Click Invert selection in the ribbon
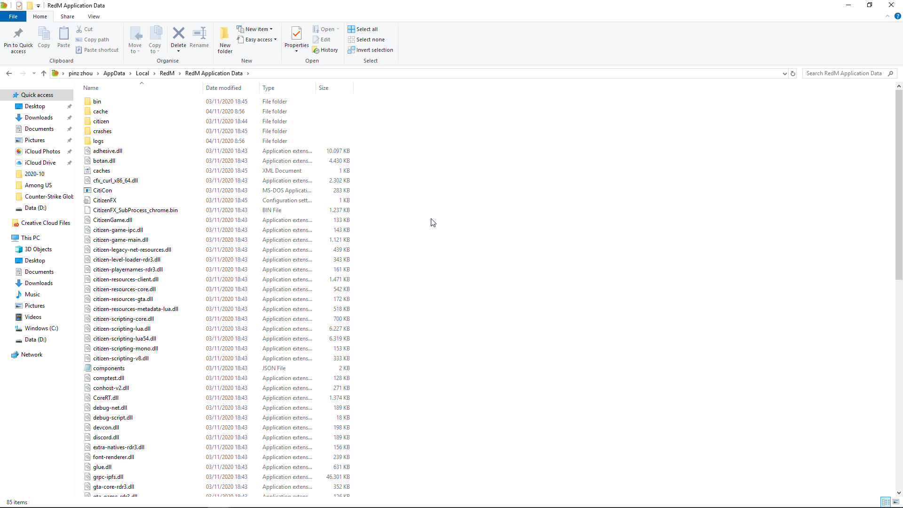This screenshot has height=508, width=903. click(370, 50)
